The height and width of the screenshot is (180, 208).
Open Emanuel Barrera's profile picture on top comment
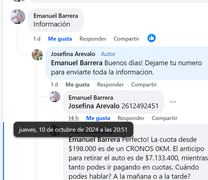18,17
